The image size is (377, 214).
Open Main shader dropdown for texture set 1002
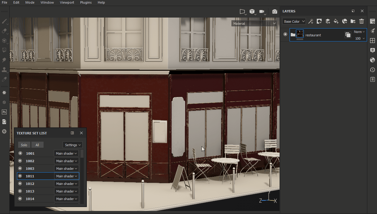pyautogui.click(x=66, y=161)
